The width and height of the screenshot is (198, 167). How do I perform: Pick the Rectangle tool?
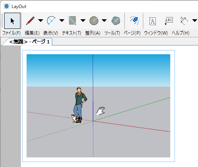click(72, 20)
